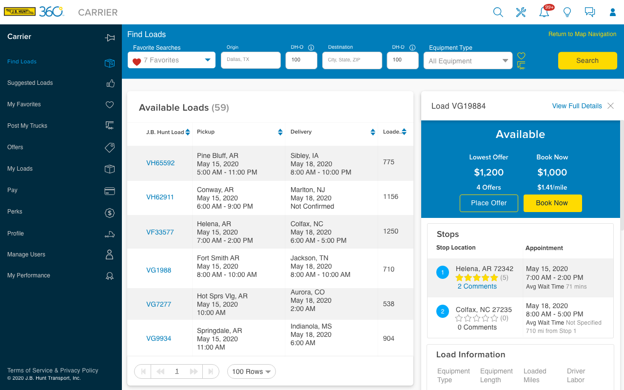Open load VG1988 link
624x390 pixels.
pos(159,271)
